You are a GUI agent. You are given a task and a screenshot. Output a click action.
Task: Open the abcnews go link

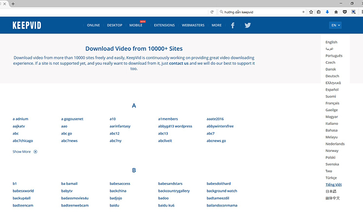pyautogui.click(x=216, y=141)
